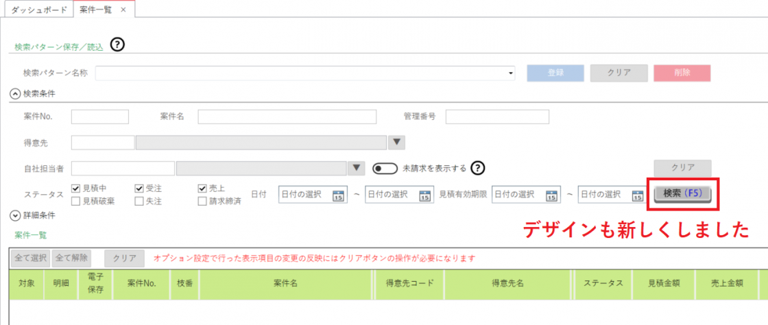Collapse the 検索条件 section
Screen dimensions: 768x325
[x=14, y=93]
